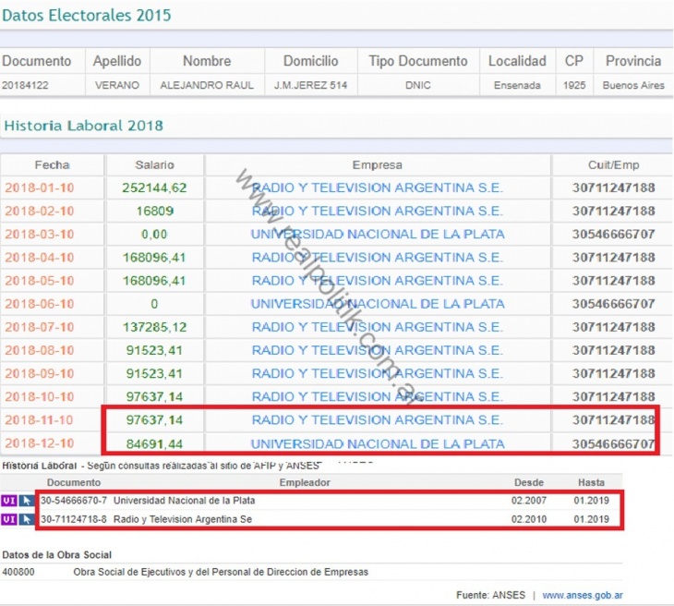Click the UI icon beside Radio y Television Argentina Se
Screen dimensions: 674x606
click(x=9, y=519)
